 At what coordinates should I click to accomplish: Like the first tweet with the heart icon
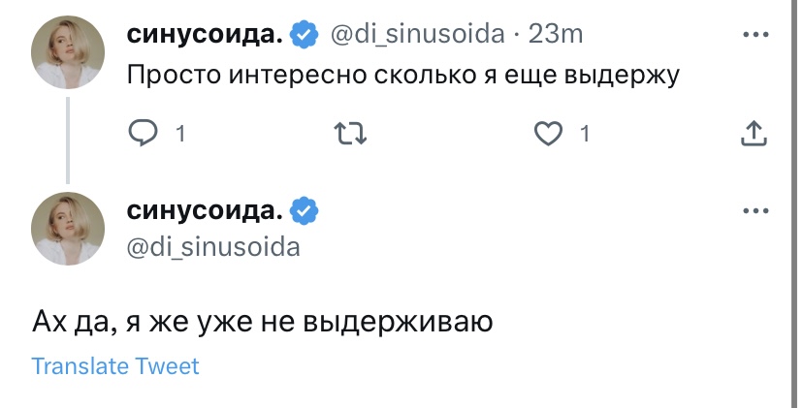(x=550, y=135)
